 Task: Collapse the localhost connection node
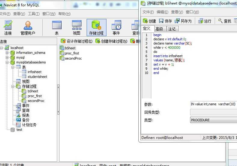(2, 48)
